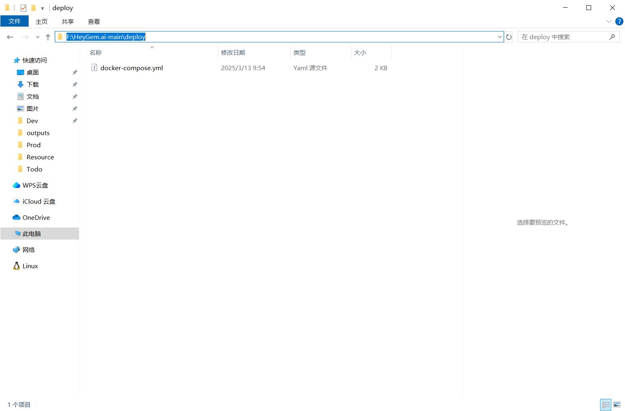Switch to details view layout icon
Viewport: 625px width, 411px height.
click(606, 405)
